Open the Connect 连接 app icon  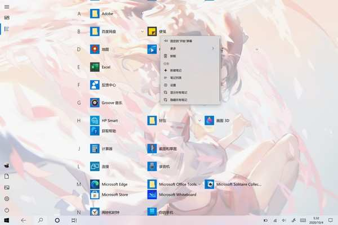[x=95, y=166]
